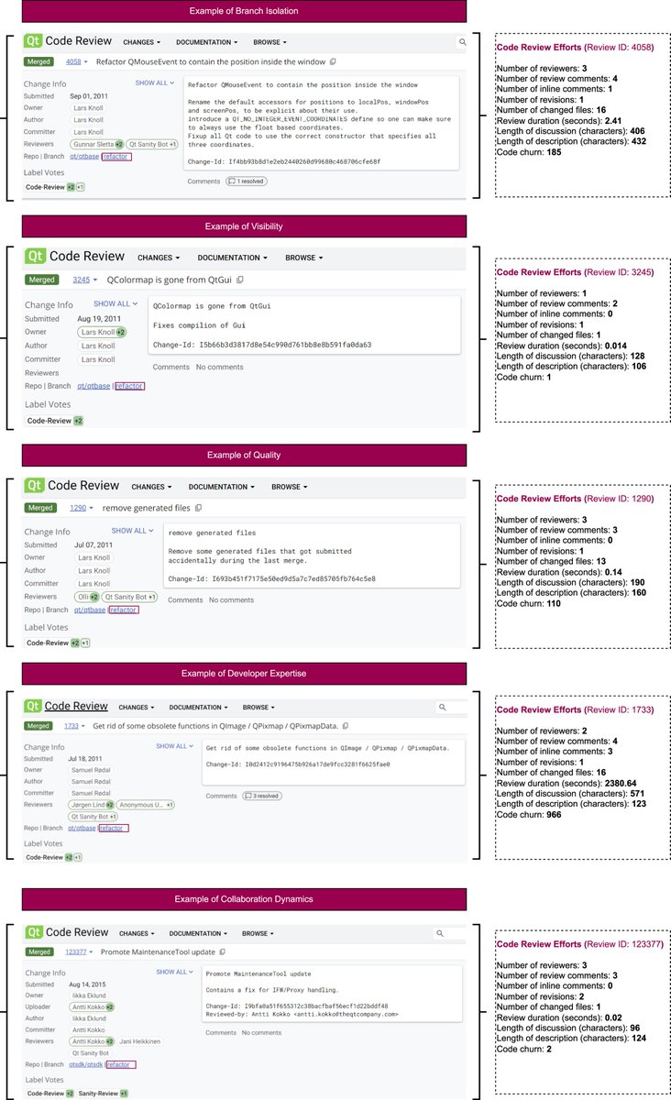
Task: Open the BROWSE menu in the review 1733 panel
Action: tap(260, 708)
